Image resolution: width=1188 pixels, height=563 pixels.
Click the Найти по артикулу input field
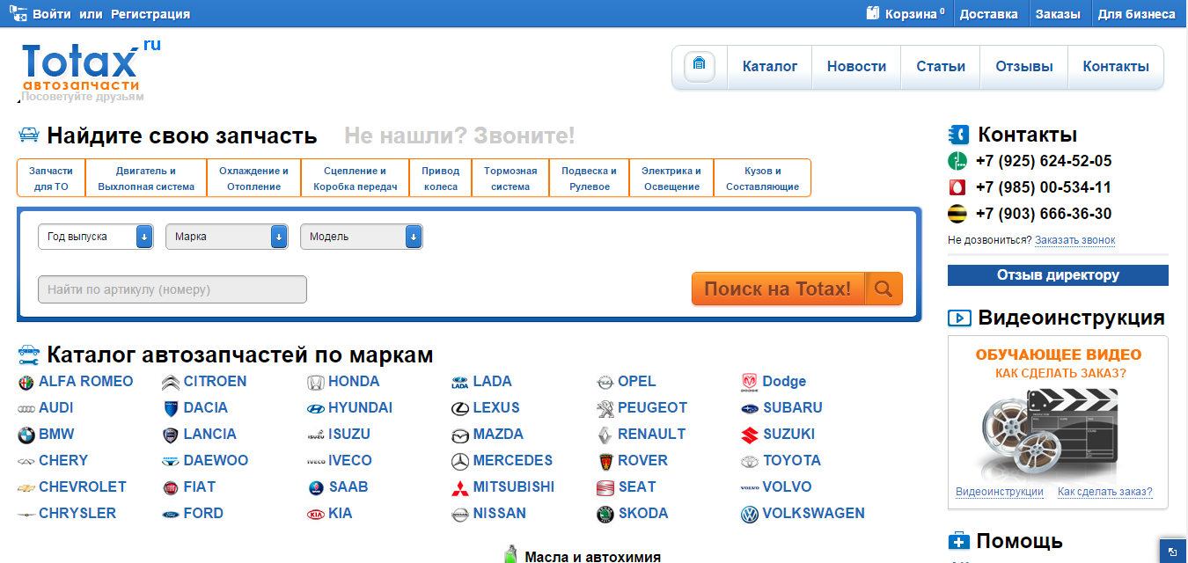[x=172, y=289]
